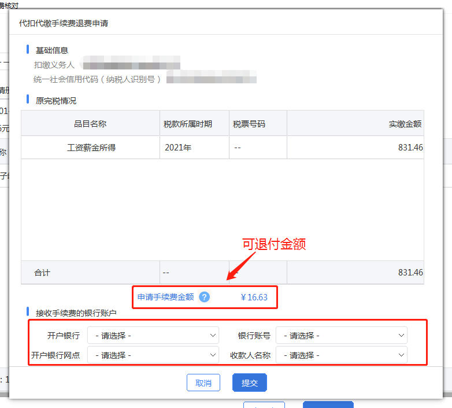
Task: Open the 银行账号 dropdown
Action: pyautogui.click(x=342, y=335)
